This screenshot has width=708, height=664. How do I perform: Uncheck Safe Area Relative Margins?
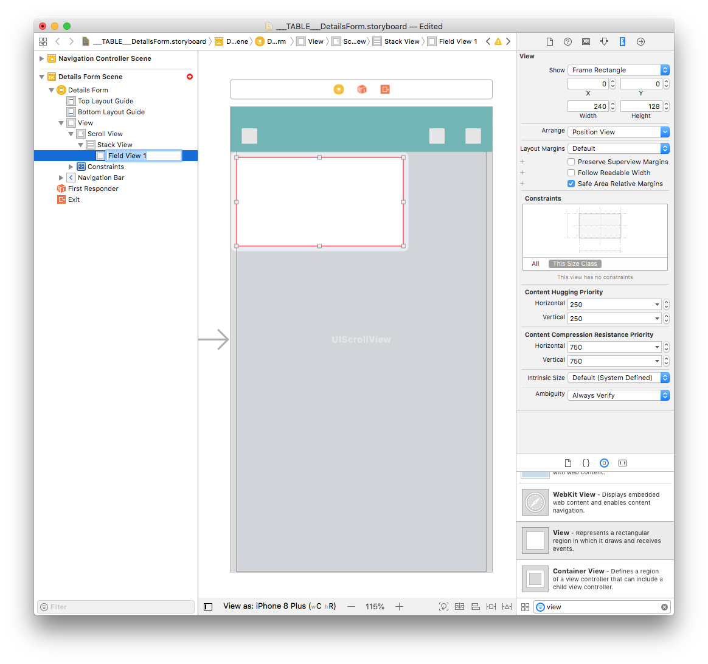coord(571,184)
